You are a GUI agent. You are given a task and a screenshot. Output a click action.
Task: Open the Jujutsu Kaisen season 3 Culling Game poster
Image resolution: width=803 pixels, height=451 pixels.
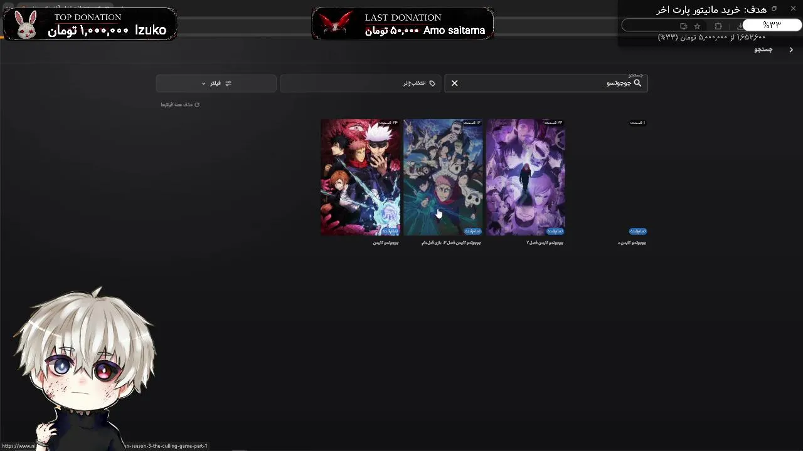point(444,177)
